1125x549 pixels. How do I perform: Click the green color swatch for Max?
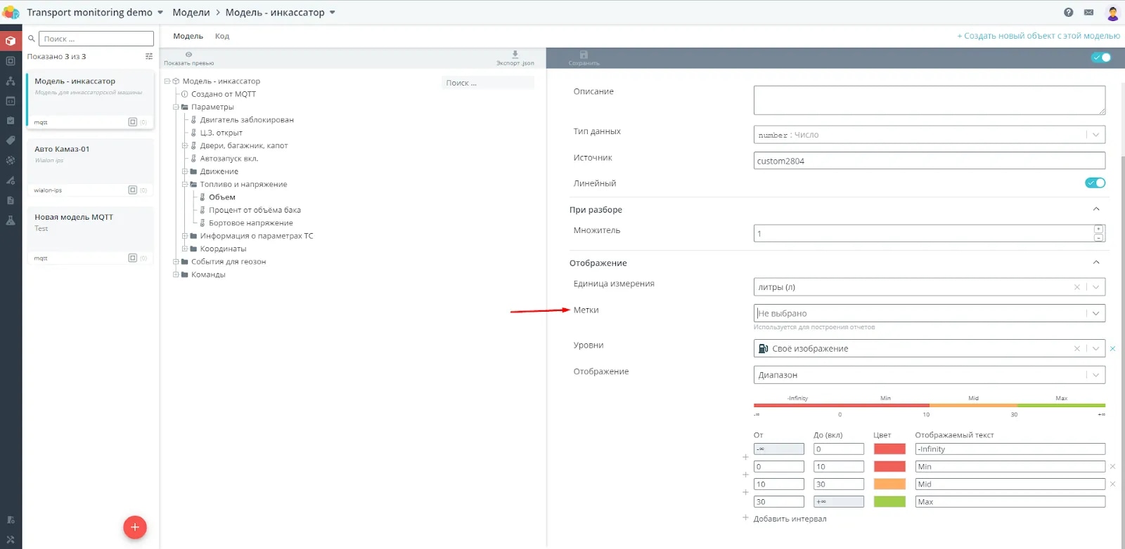[889, 501]
